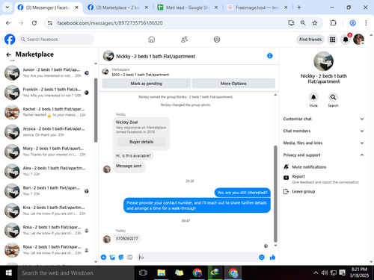The image size is (374, 280).
Task: Click Mark as pending button
Action: (146, 84)
